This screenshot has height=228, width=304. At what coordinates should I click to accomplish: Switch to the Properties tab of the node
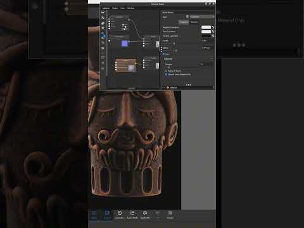[184, 22]
